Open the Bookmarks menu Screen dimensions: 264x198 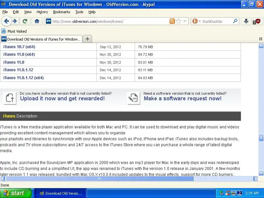(62, 12)
